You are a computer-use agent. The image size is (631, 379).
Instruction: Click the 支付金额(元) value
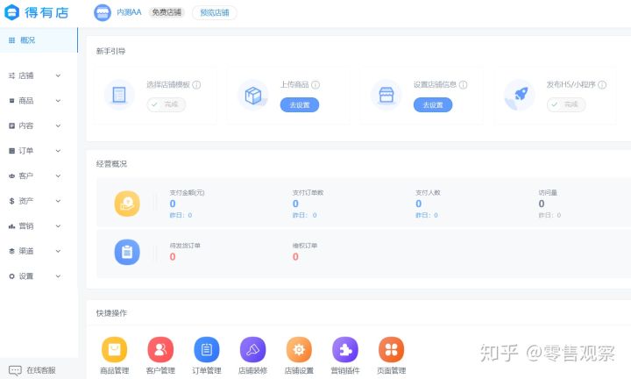(x=173, y=204)
